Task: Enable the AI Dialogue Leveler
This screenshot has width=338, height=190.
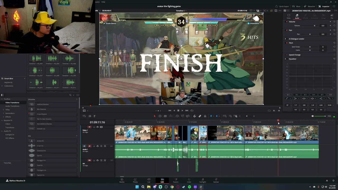Action: pyautogui.click(x=285, y=39)
